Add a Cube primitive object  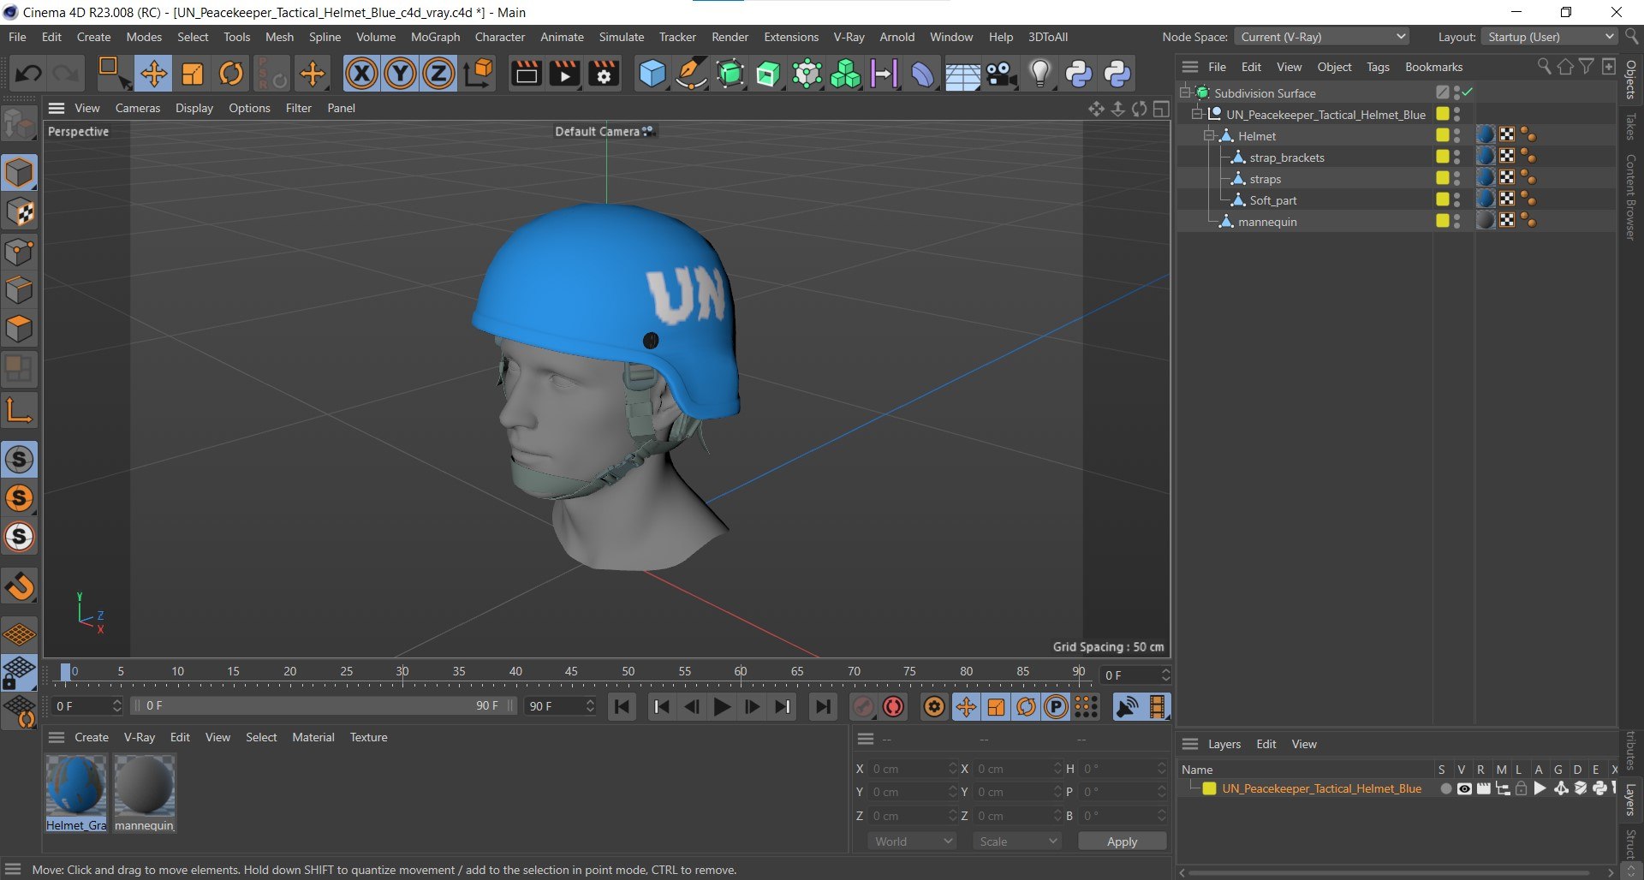652,74
